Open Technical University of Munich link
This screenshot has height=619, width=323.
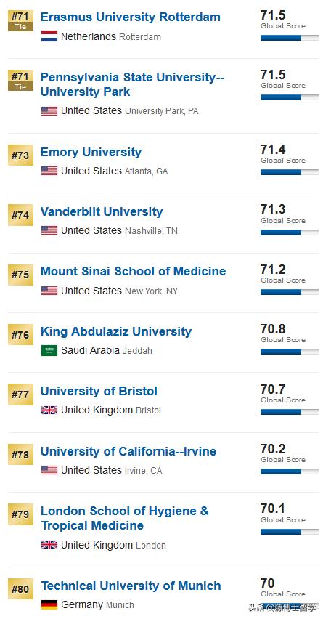tap(131, 586)
